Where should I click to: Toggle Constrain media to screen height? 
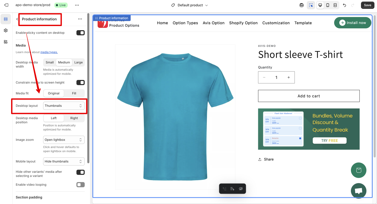click(x=81, y=83)
